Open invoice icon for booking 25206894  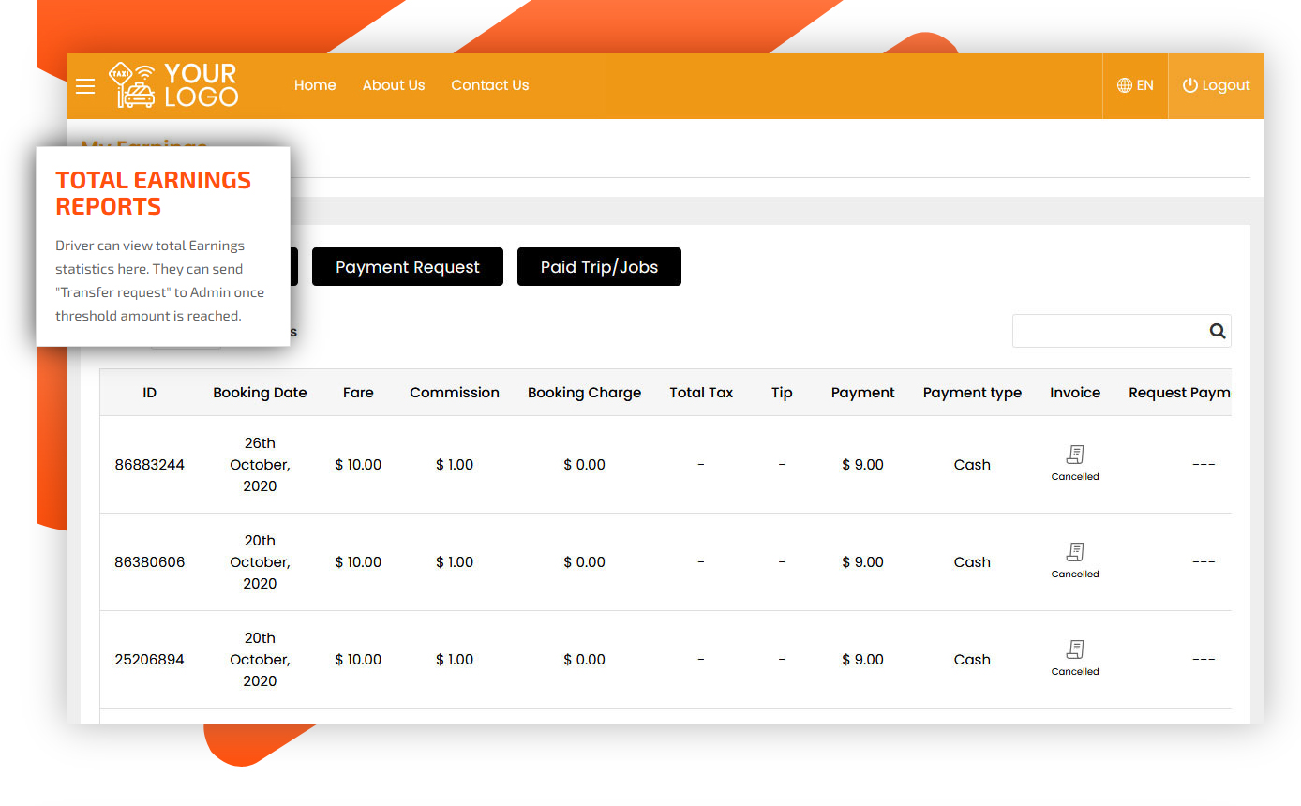tap(1075, 649)
